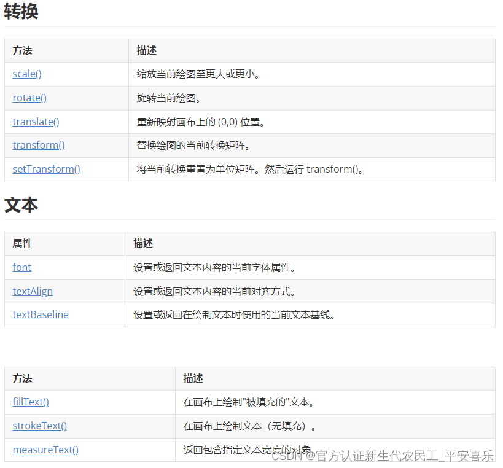Select the heading text '转换'
Screen dimensions: 503x468
click(x=21, y=12)
